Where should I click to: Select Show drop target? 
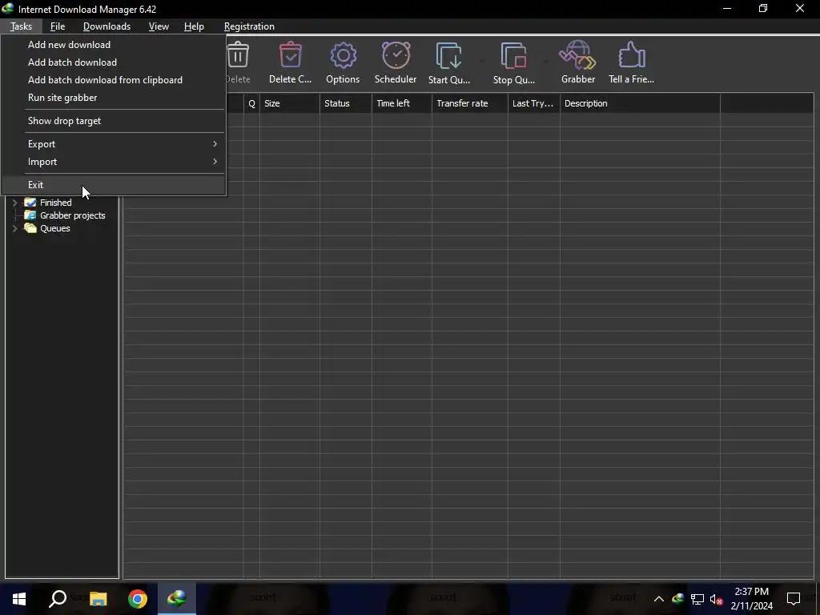point(114,121)
